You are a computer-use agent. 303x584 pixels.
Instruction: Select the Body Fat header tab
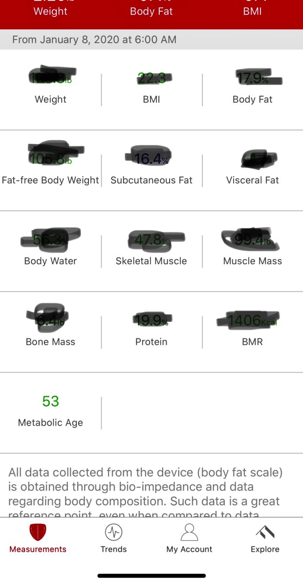pyautogui.click(x=151, y=11)
